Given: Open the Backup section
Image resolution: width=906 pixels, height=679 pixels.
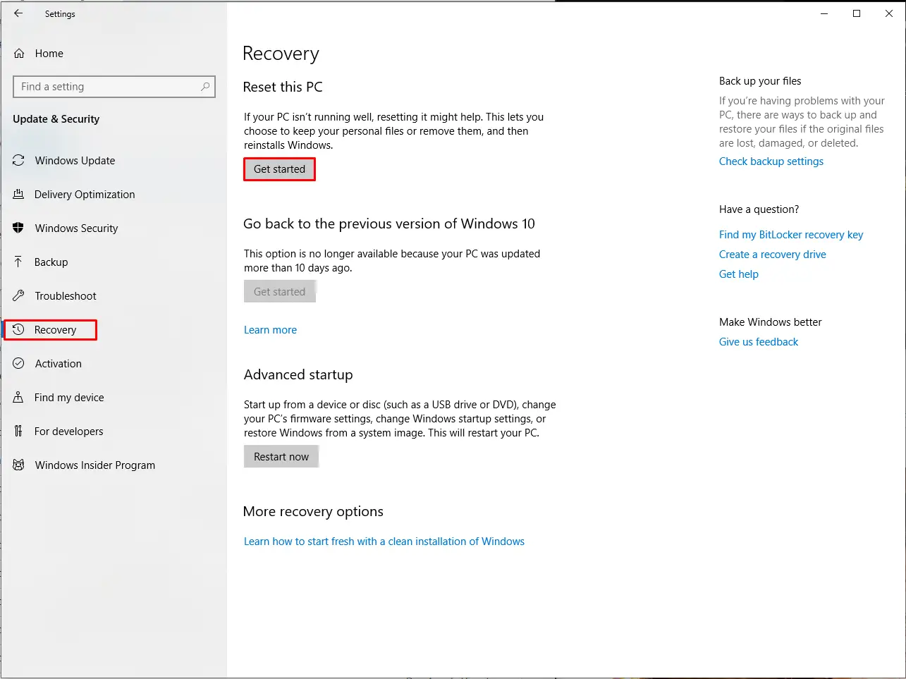Looking at the screenshot, I should [x=51, y=262].
